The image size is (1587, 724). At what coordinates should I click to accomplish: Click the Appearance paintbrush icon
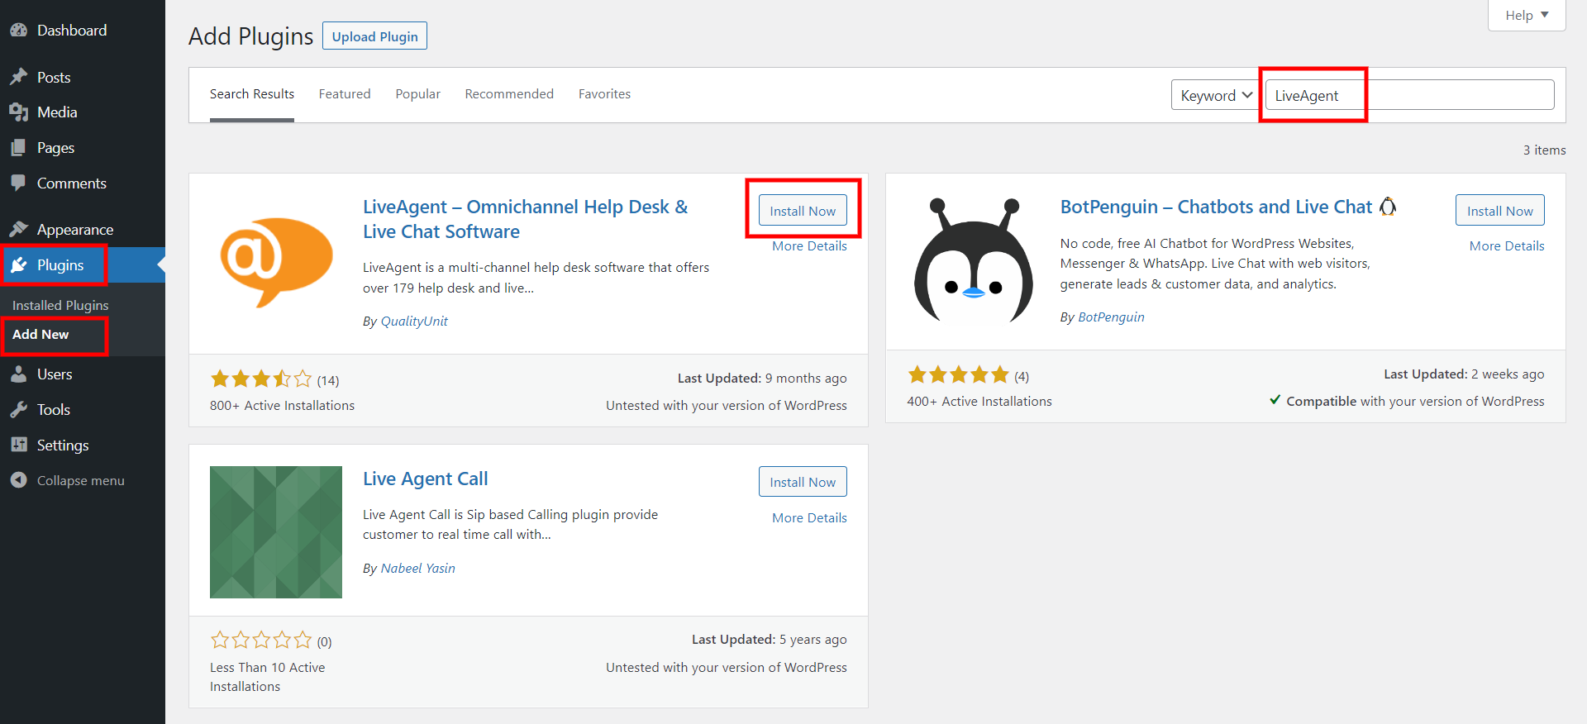(18, 230)
